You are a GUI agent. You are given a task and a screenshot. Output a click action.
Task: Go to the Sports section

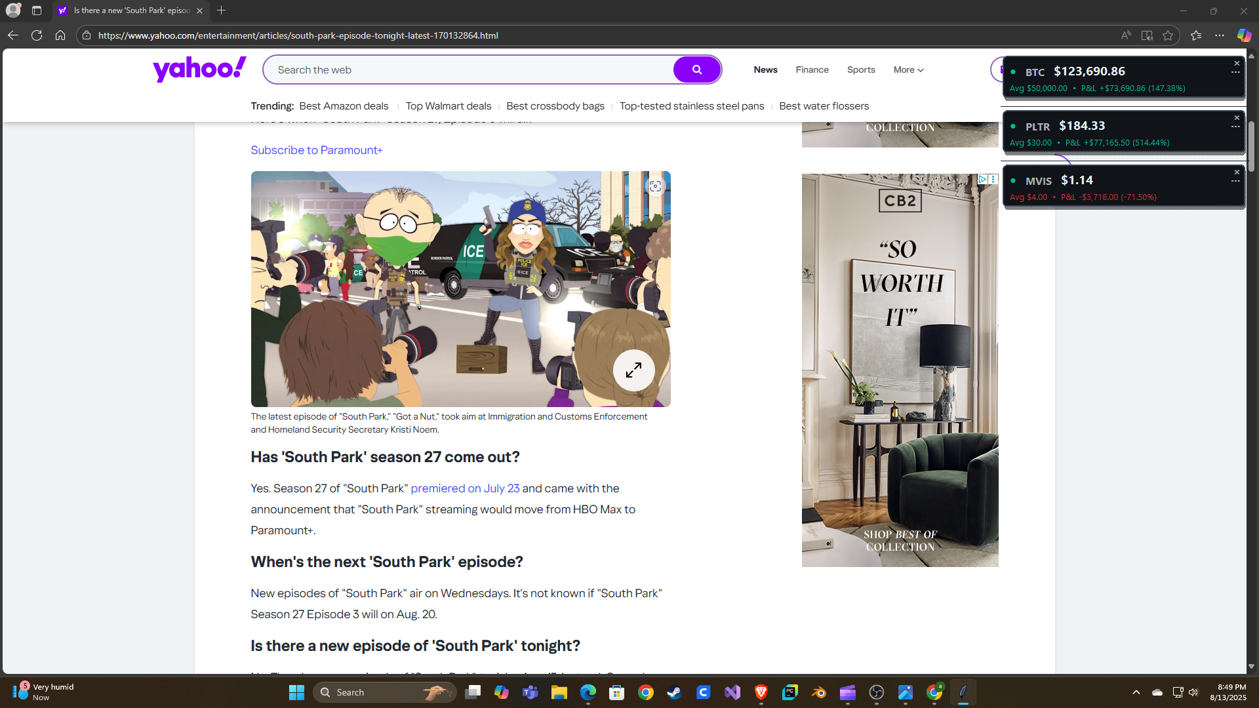click(x=861, y=69)
